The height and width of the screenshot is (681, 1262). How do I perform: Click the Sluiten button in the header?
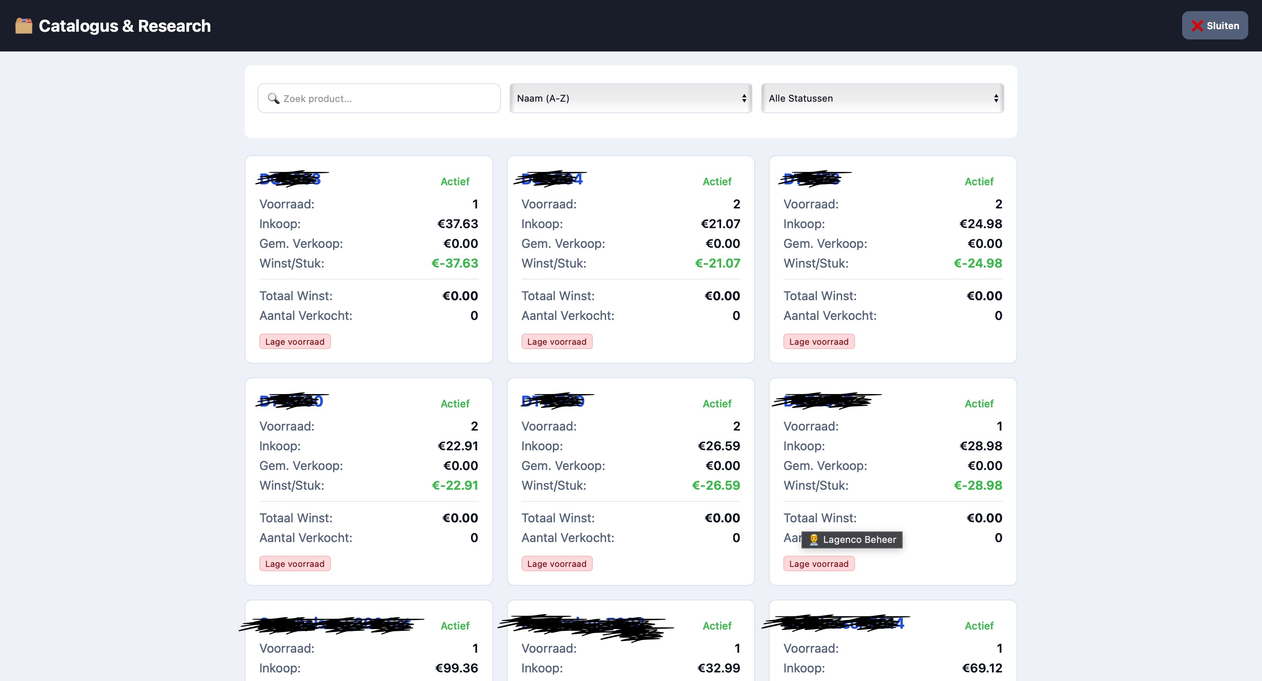(x=1214, y=25)
